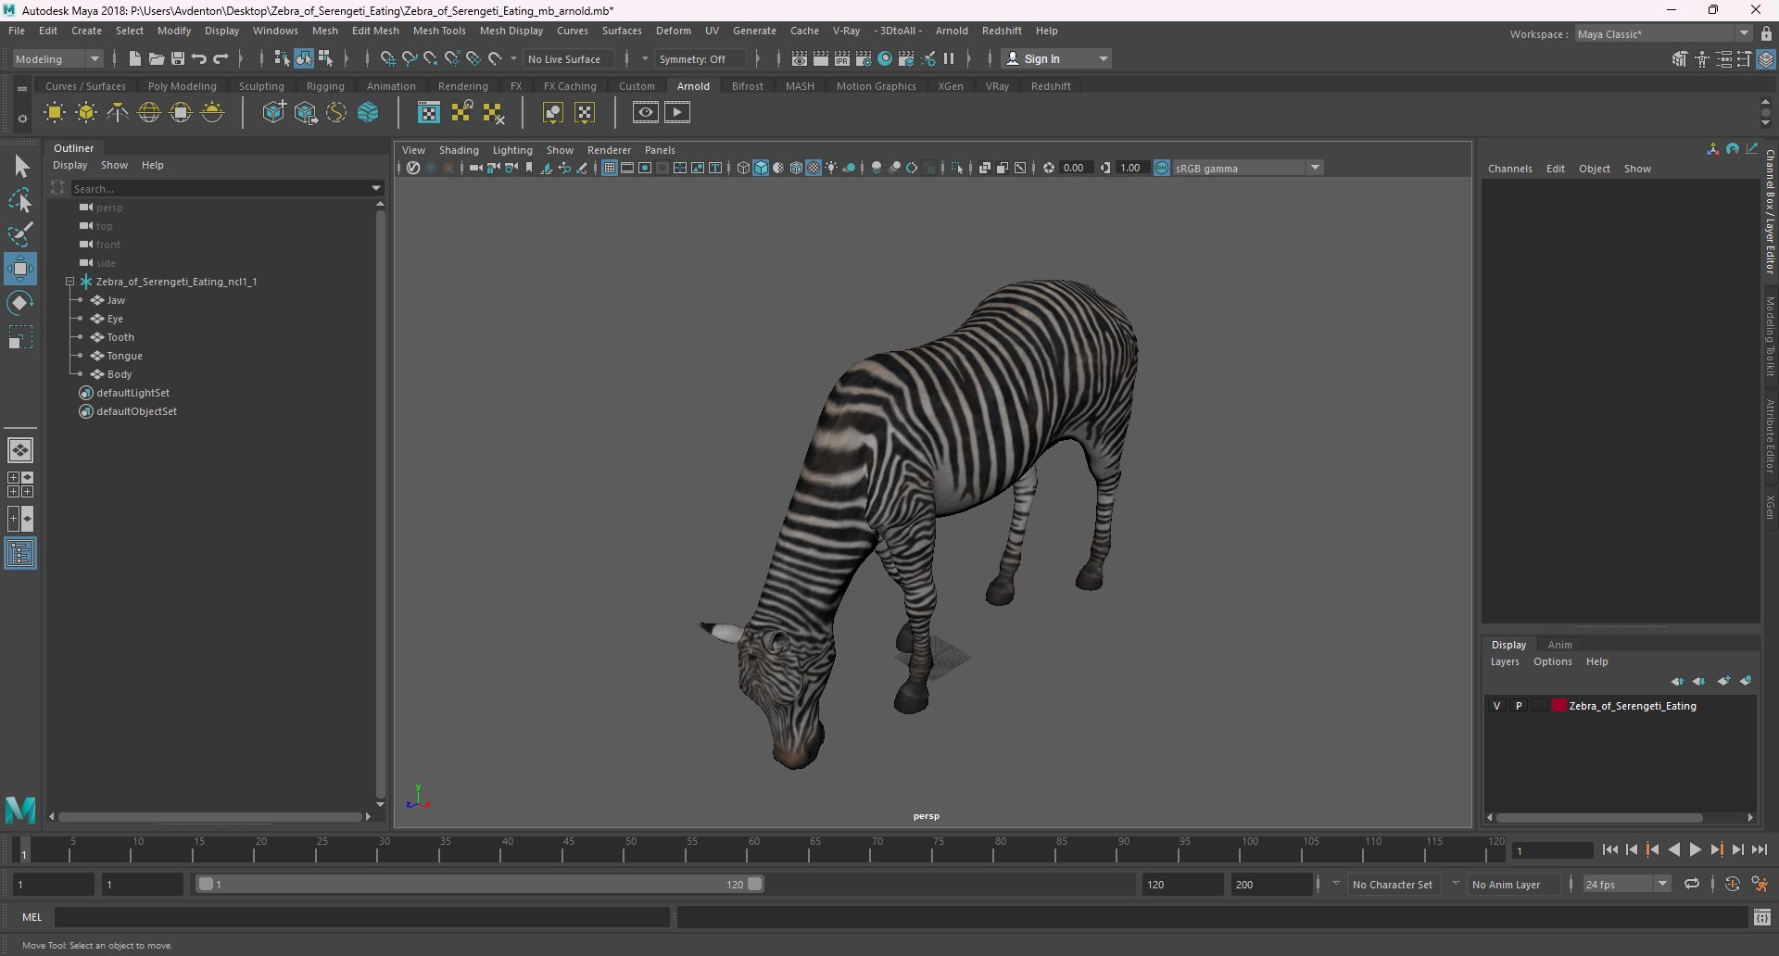Click the red Zebra layer color swatch
Image resolution: width=1779 pixels, height=956 pixels.
click(x=1559, y=706)
